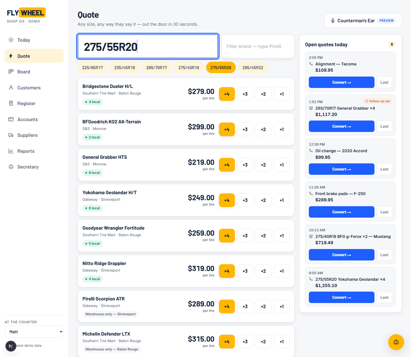
Task: Select the 285/45R22 size chip
Action: pos(253,67)
